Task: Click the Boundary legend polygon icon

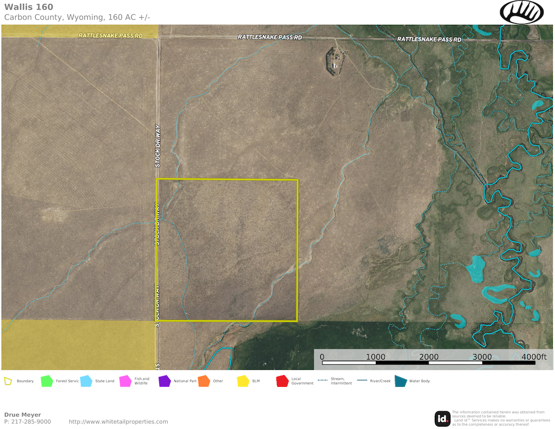Action: (8, 381)
